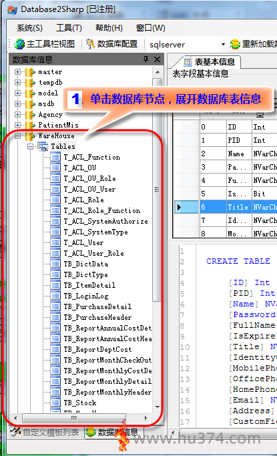Viewport: 277px width, 456px height.
Task: Collapse the WareHouse database node
Action: tap(18, 136)
